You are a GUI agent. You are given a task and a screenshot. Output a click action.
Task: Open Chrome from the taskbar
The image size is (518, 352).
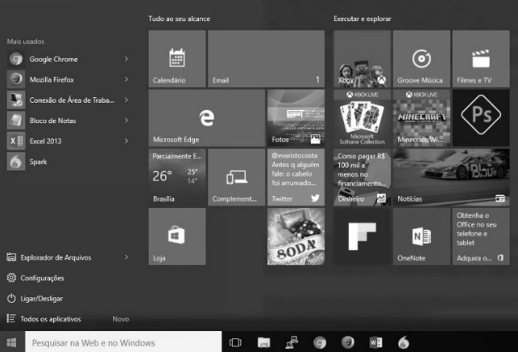320,342
